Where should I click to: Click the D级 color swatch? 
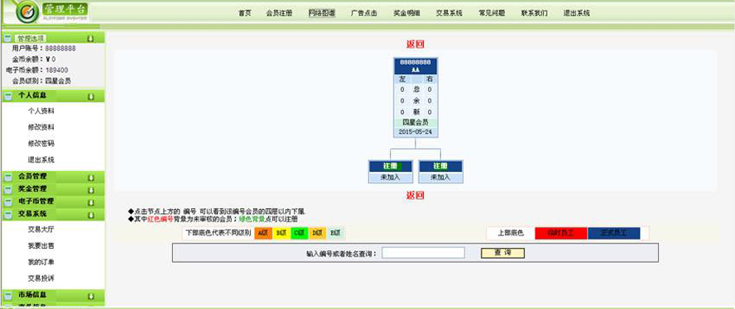(x=317, y=233)
